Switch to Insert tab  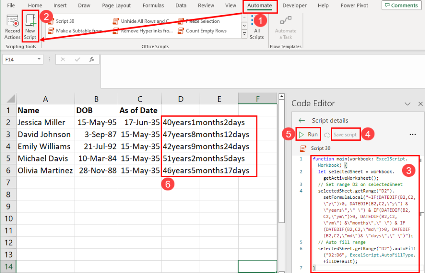(x=60, y=5)
